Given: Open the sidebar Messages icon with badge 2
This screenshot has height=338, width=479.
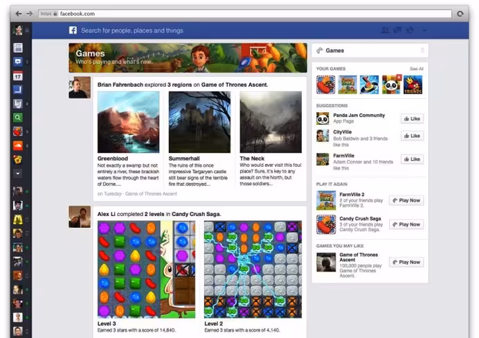Looking at the screenshot, I should 18,62.
